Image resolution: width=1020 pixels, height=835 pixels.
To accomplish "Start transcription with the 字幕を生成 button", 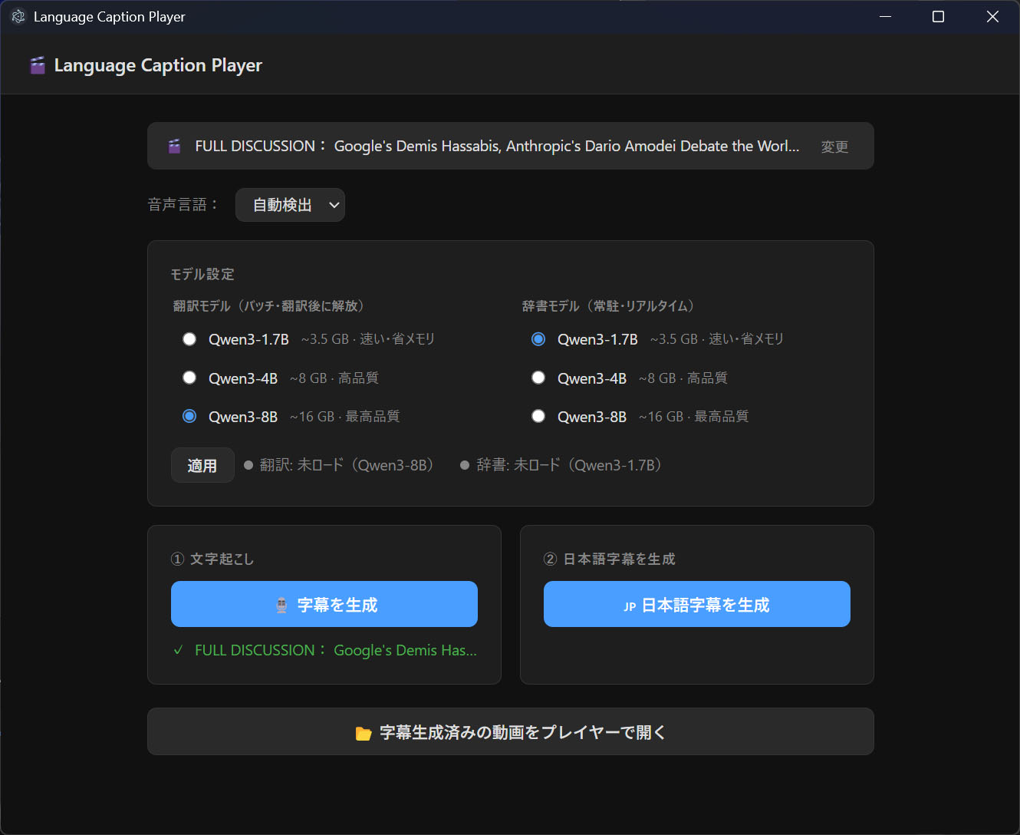I will pyautogui.click(x=324, y=604).
